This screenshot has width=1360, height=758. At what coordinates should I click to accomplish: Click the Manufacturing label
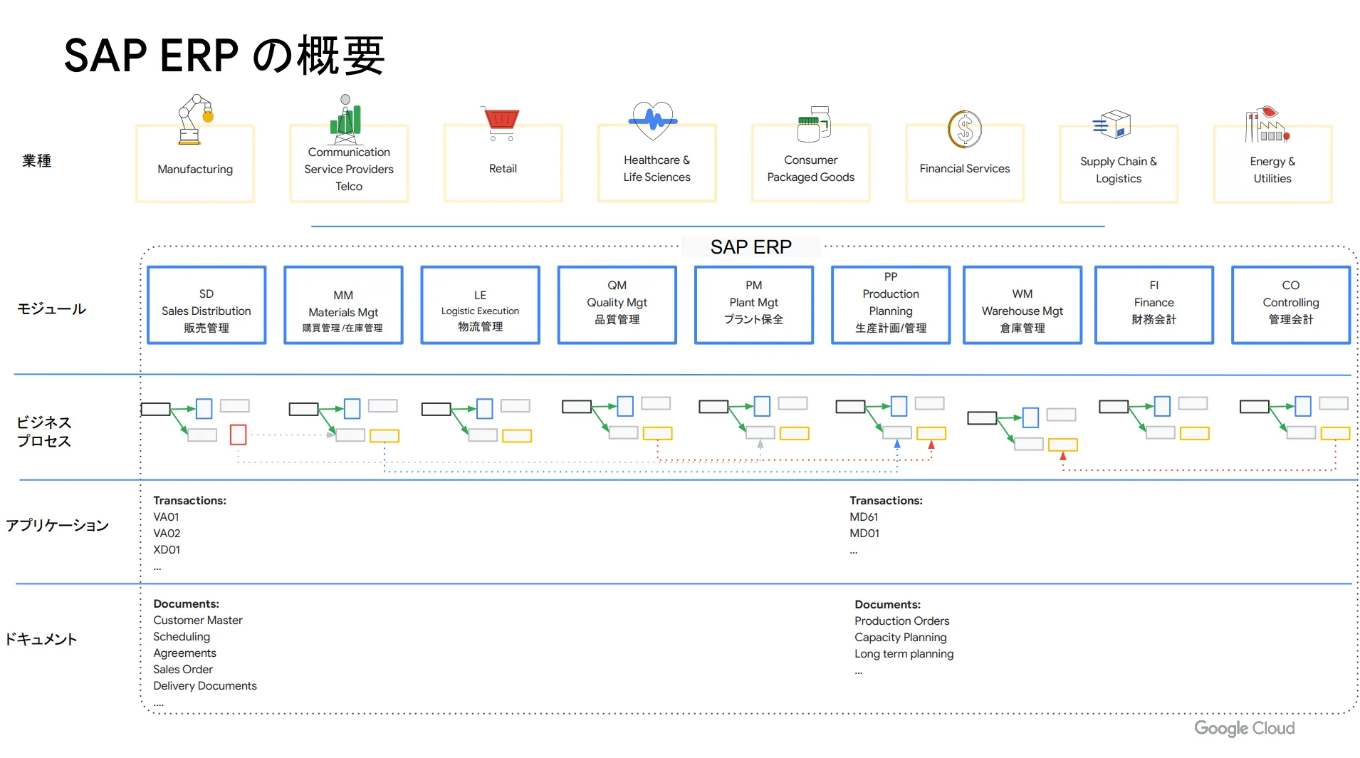point(195,169)
